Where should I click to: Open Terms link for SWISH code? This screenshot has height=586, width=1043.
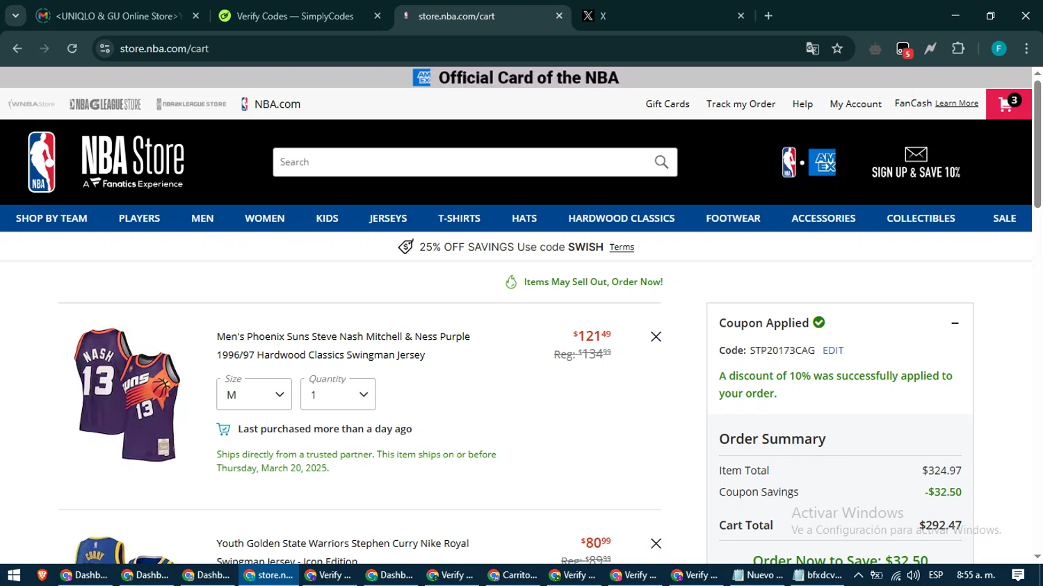click(x=622, y=247)
